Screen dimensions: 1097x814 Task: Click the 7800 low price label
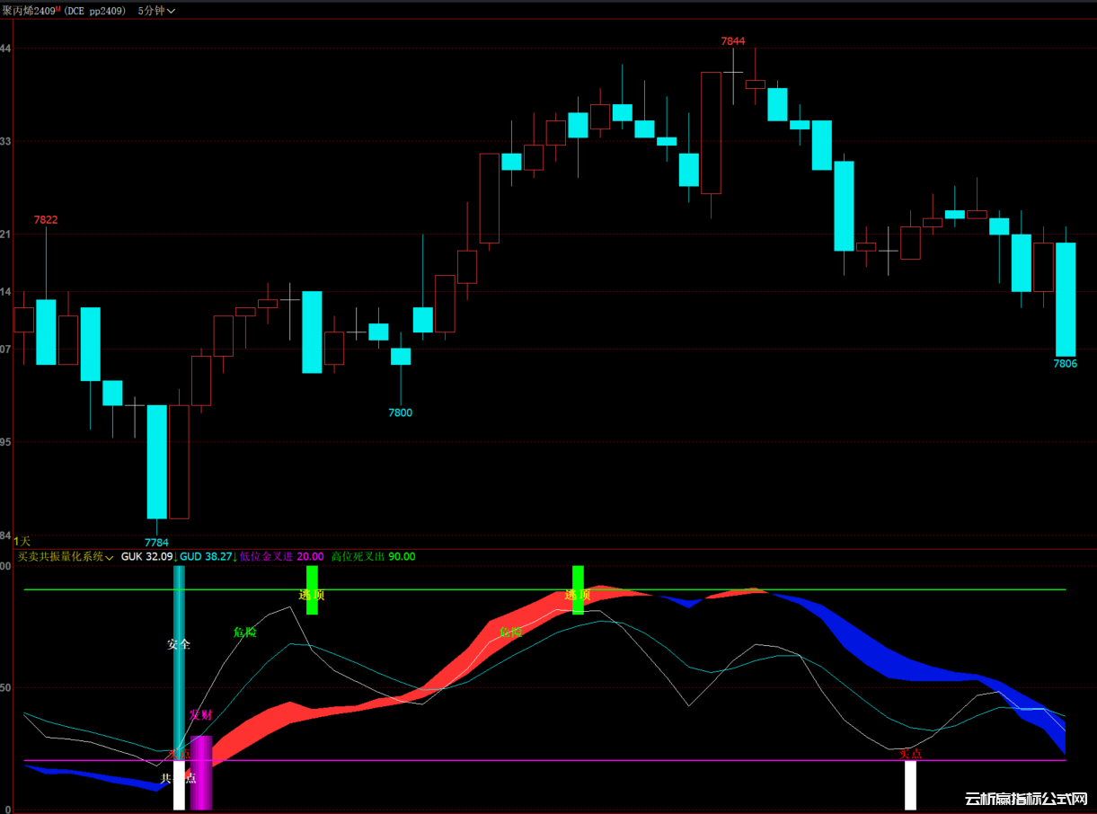(400, 412)
